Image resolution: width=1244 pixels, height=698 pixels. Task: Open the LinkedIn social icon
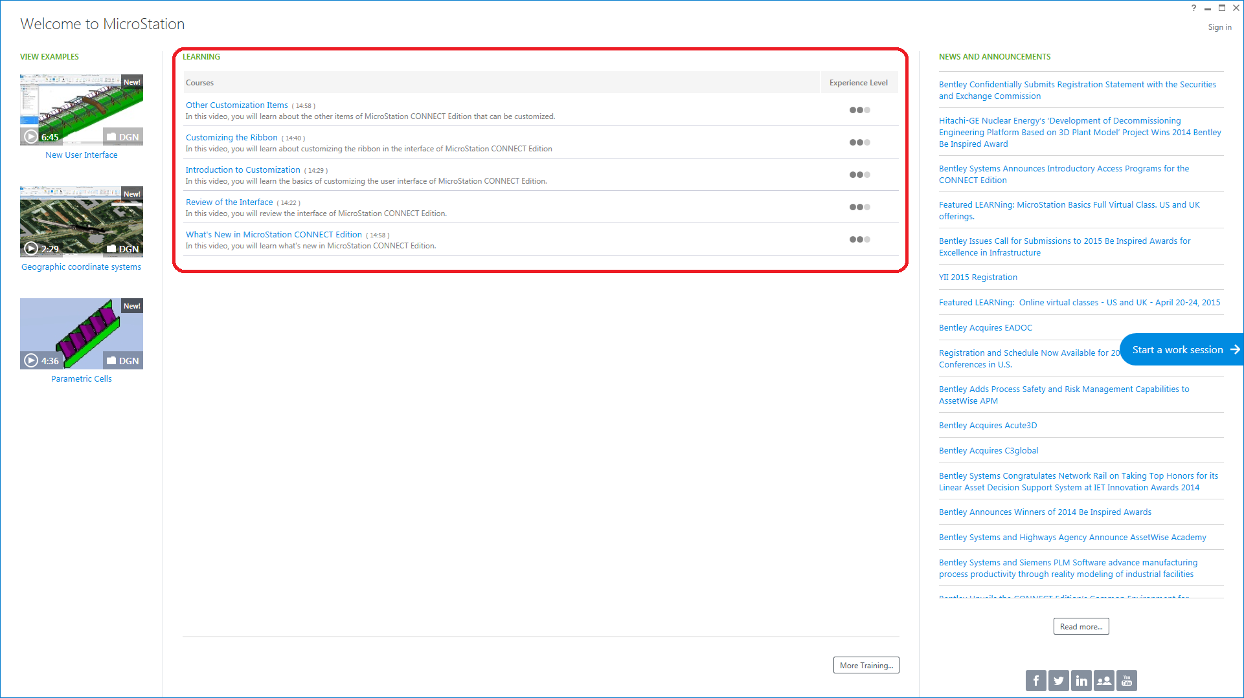pyautogui.click(x=1081, y=681)
